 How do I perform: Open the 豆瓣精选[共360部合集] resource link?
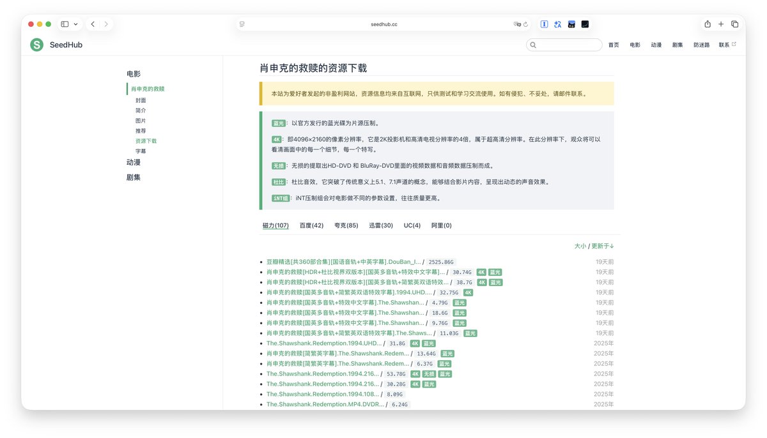tap(344, 262)
